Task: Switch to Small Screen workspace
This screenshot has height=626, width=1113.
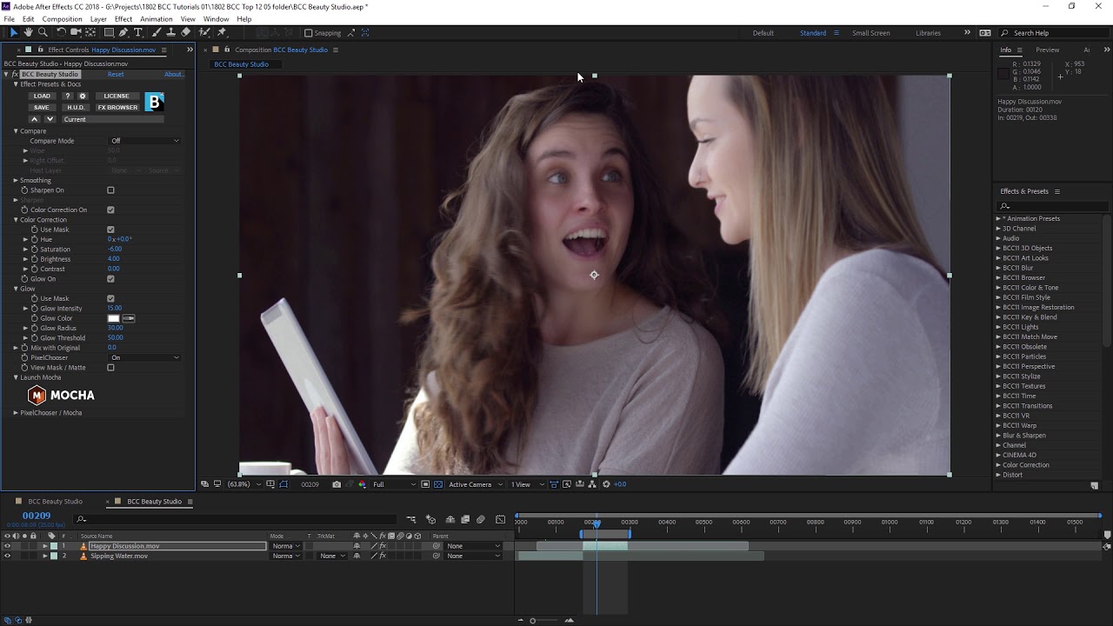Action: click(870, 33)
